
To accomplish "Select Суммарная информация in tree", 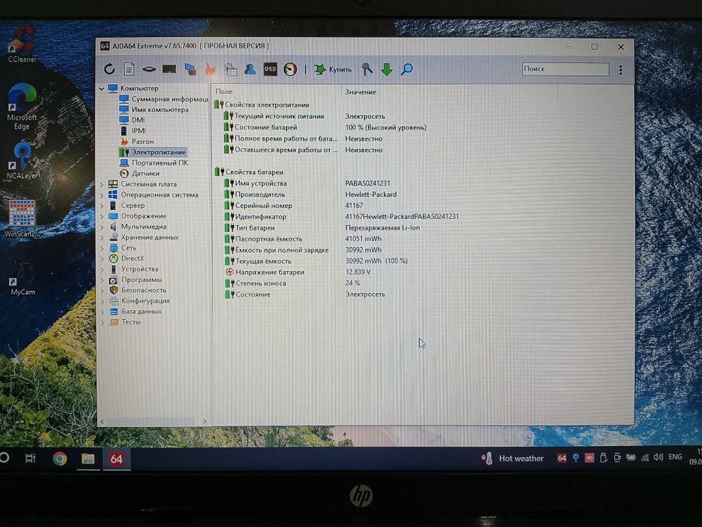I will coord(164,99).
